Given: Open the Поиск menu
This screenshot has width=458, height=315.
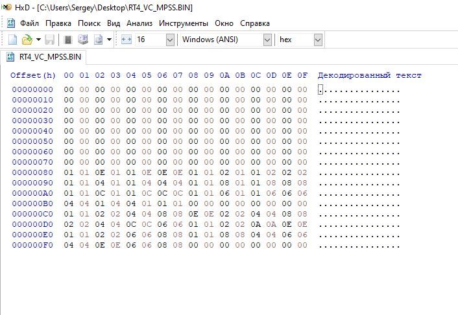Looking at the screenshot, I should [x=89, y=23].
